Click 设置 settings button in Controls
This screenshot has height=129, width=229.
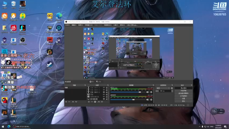pos(183,99)
